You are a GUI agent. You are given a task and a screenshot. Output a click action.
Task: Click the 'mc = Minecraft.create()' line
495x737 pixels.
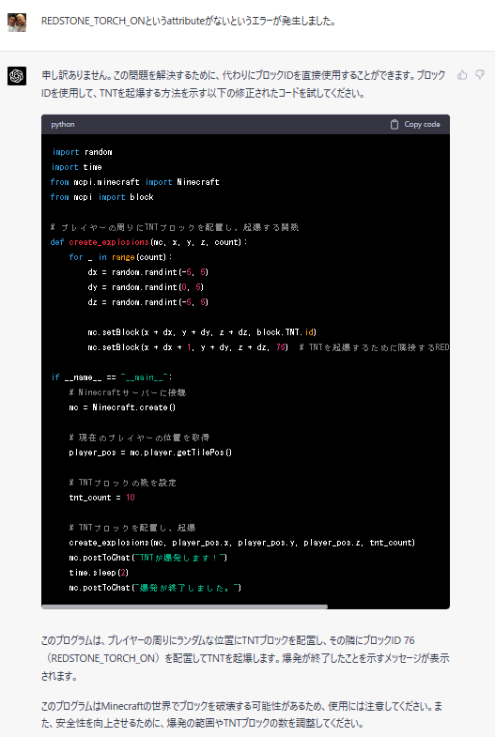click(122, 407)
